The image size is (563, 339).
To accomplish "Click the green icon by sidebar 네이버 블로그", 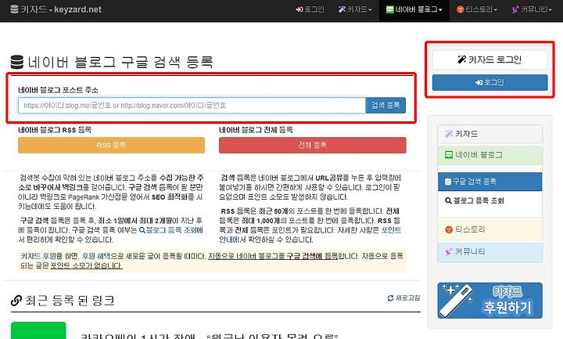I will (449, 155).
